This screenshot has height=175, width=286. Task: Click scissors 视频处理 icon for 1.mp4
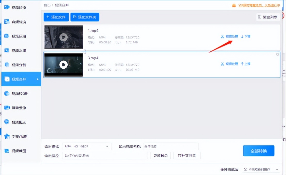(222, 36)
